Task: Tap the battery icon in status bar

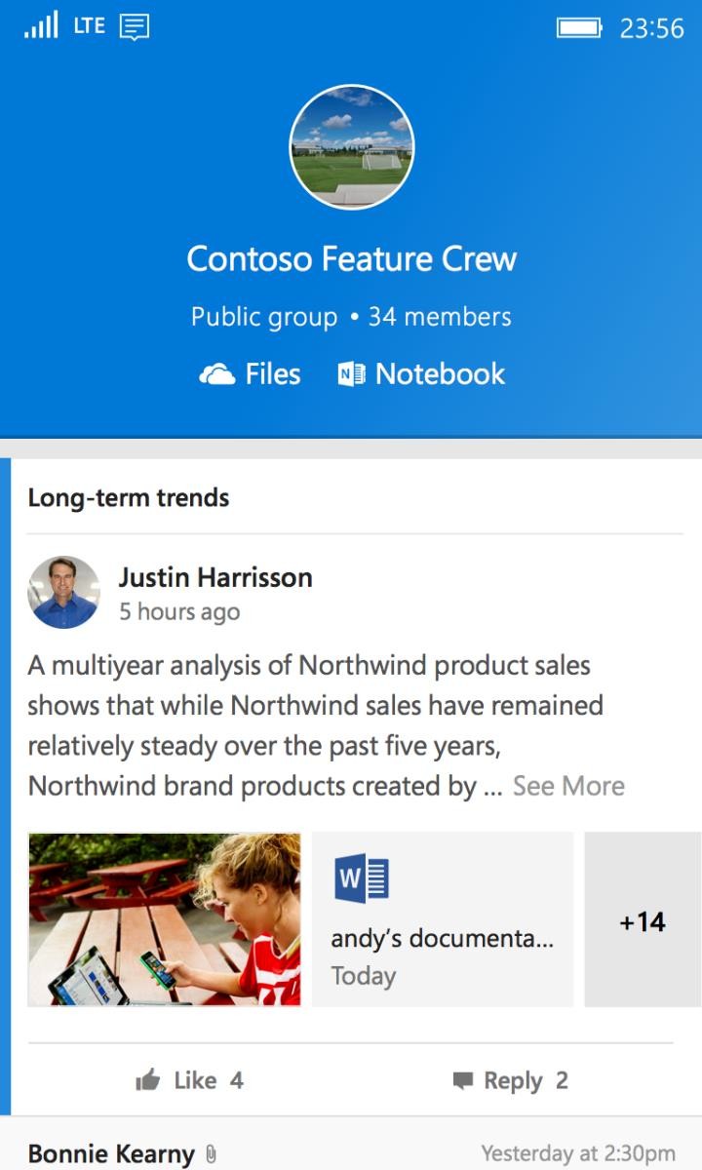Action: 580,27
